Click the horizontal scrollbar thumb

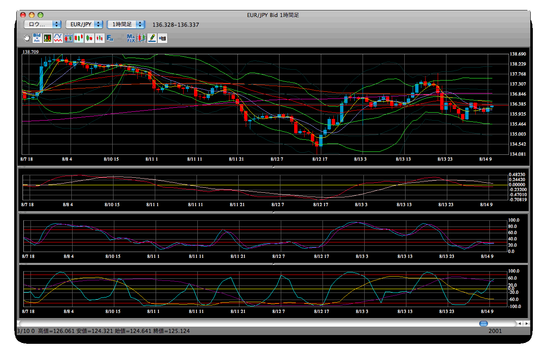coord(484,323)
